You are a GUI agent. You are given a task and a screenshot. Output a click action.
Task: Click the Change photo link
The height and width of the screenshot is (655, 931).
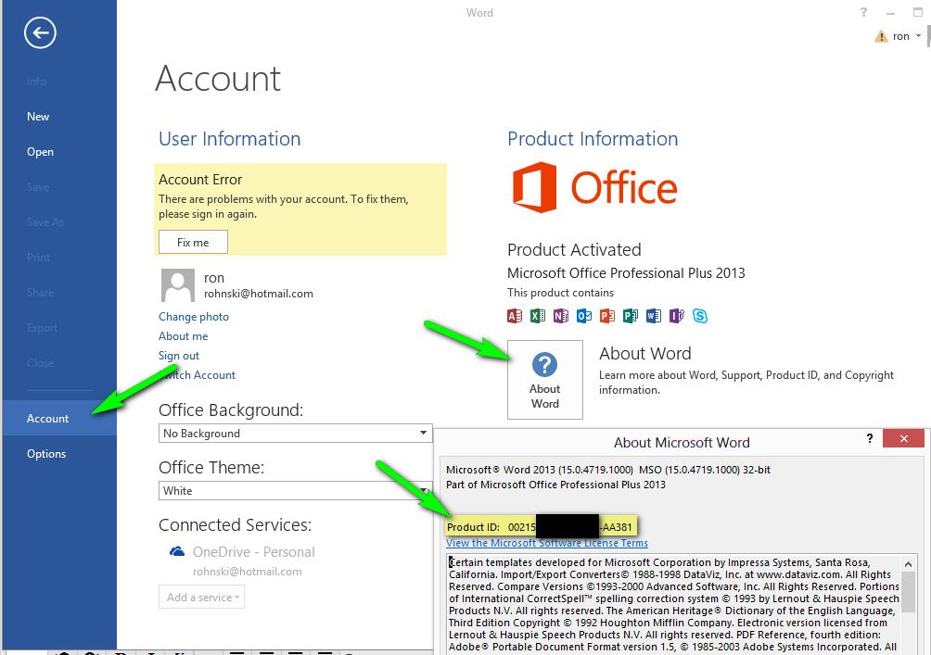[194, 317]
